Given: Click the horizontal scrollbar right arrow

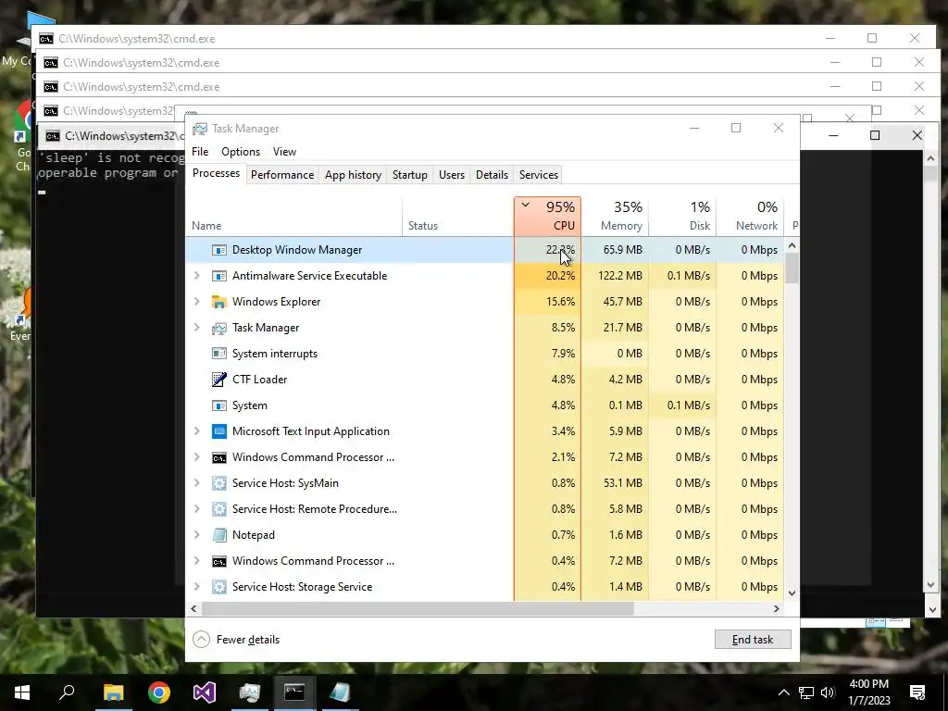Looking at the screenshot, I should (777, 609).
